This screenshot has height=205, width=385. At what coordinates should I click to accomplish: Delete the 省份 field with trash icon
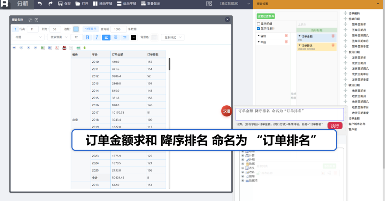click(x=286, y=36)
